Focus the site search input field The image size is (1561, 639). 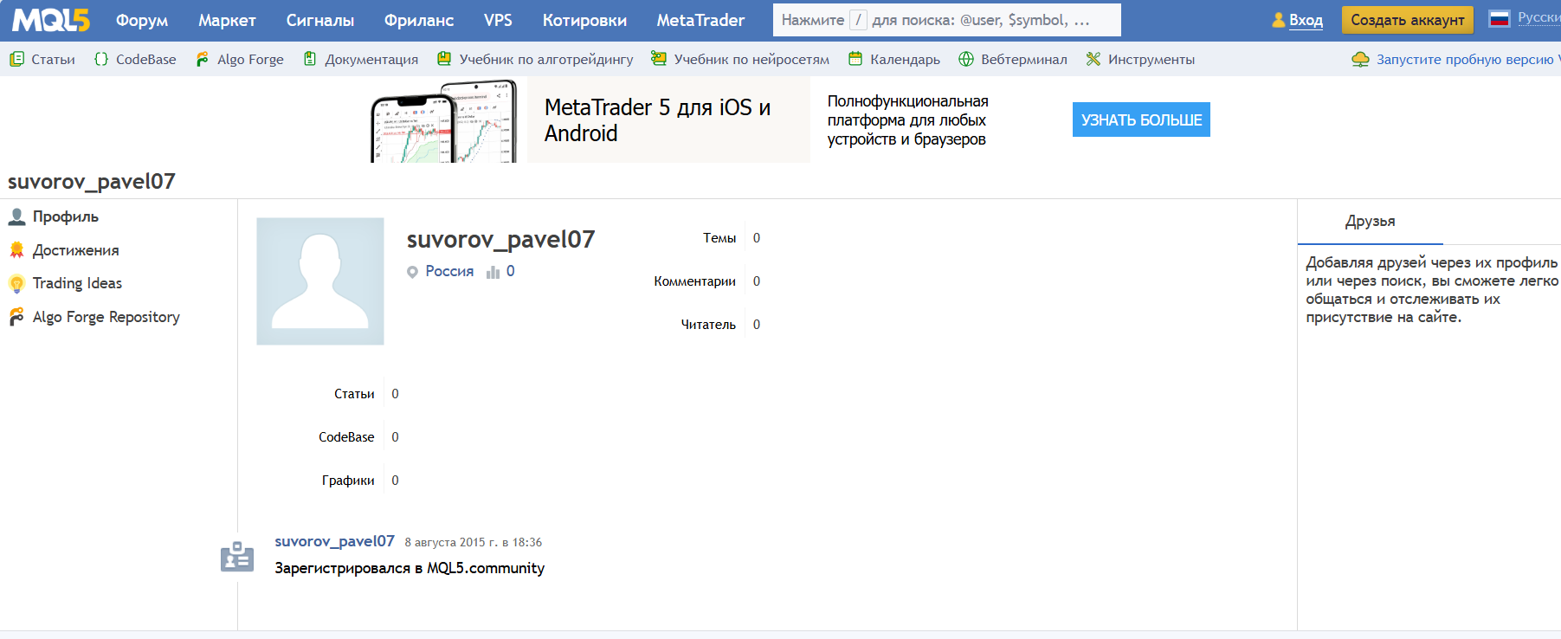coord(947,20)
